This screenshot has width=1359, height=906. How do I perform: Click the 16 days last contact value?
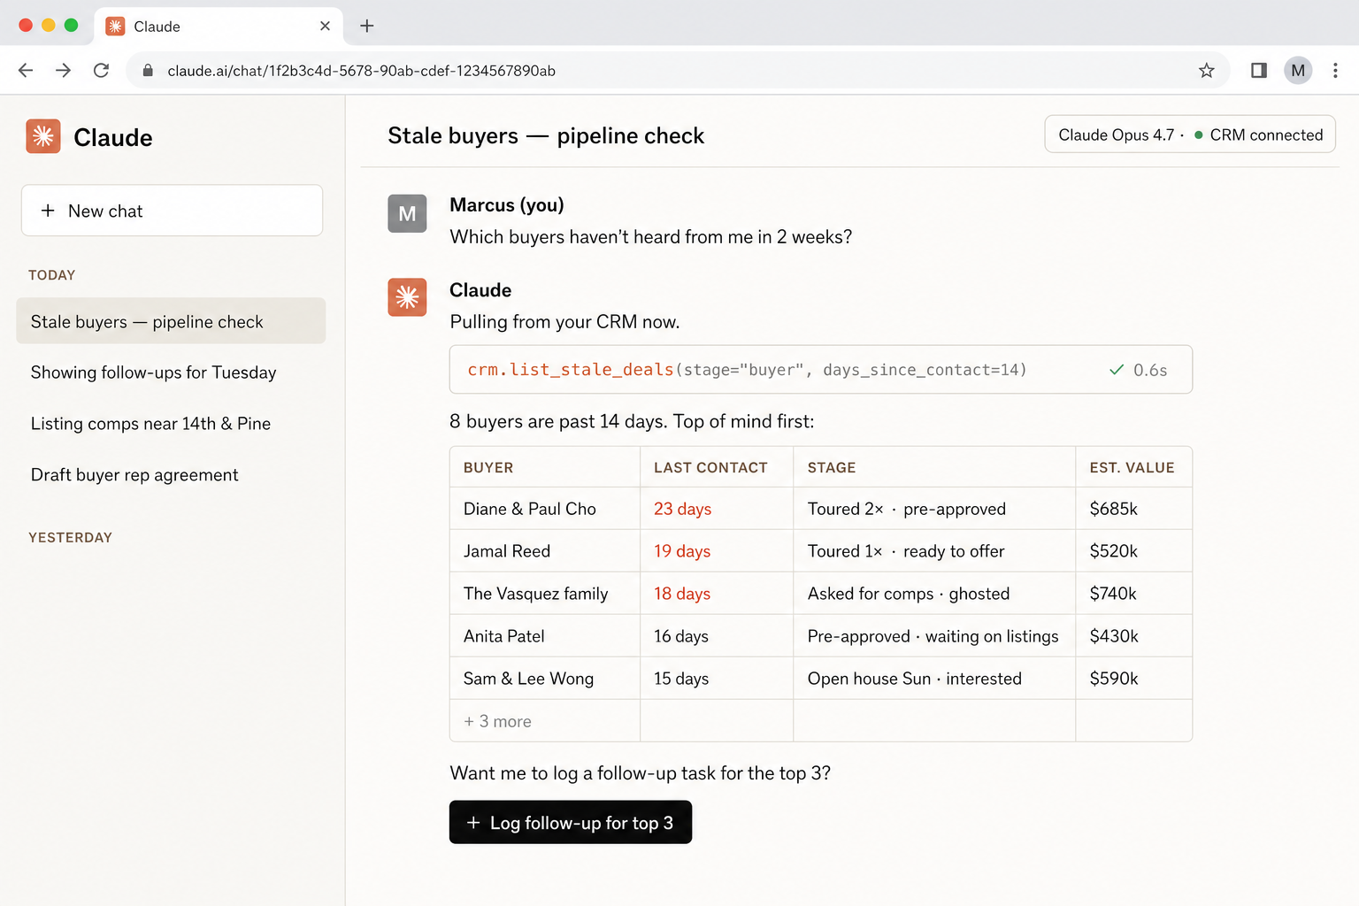pyautogui.click(x=681, y=636)
